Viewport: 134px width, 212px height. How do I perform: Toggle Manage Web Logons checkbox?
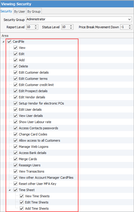tap(15, 147)
